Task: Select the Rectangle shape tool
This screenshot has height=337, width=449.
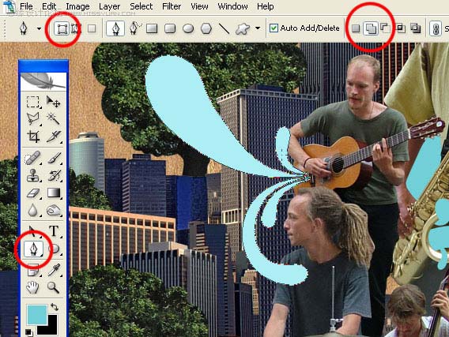Action: coord(152,28)
